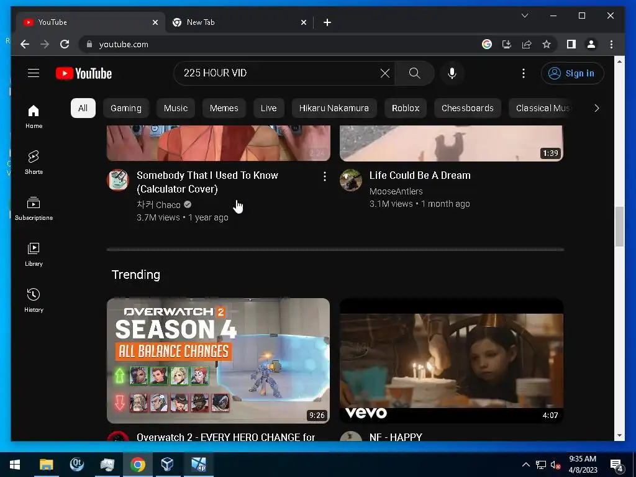
Task: Click the muted volume tray icon
Action: [556, 465]
